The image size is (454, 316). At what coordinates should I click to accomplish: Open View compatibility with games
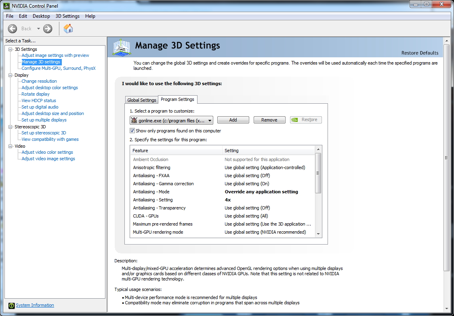(x=50, y=140)
